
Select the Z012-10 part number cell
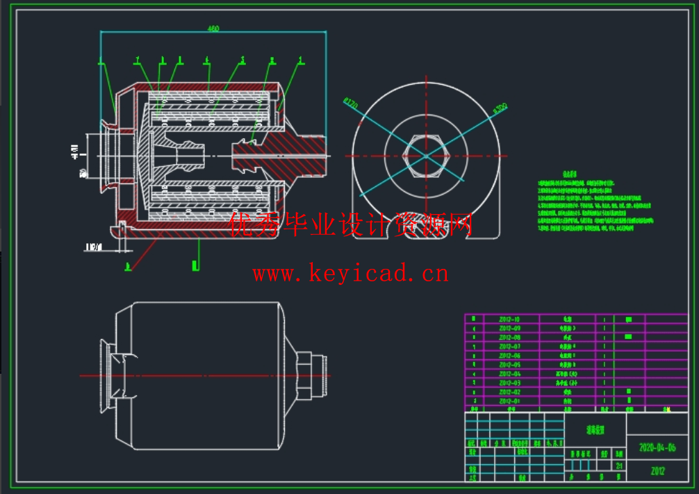(509, 320)
